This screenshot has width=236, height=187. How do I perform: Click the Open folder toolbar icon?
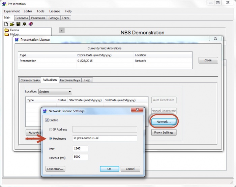tap(12, 24)
